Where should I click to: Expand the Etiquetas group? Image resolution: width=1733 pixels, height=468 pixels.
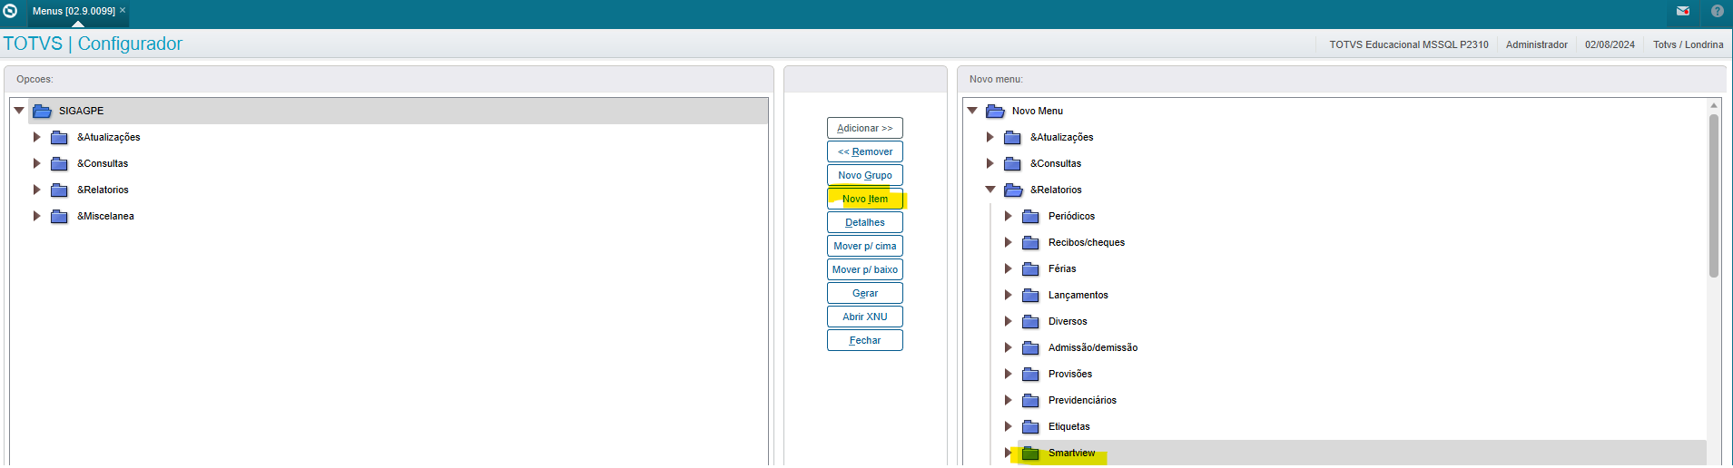(1008, 426)
